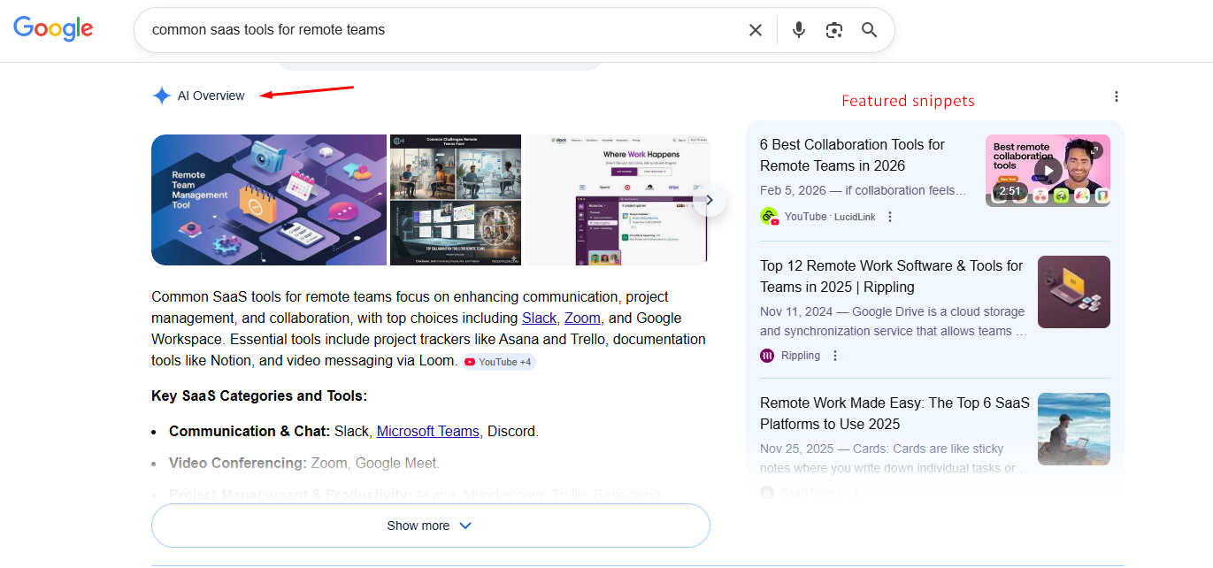Click the YouTube channel icon under LucidLink result
This screenshot has height=568, width=1213.
(769, 216)
